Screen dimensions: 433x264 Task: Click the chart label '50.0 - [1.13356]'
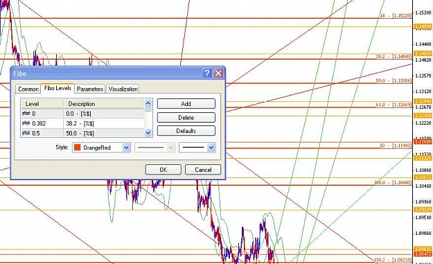[x=394, y=80]
